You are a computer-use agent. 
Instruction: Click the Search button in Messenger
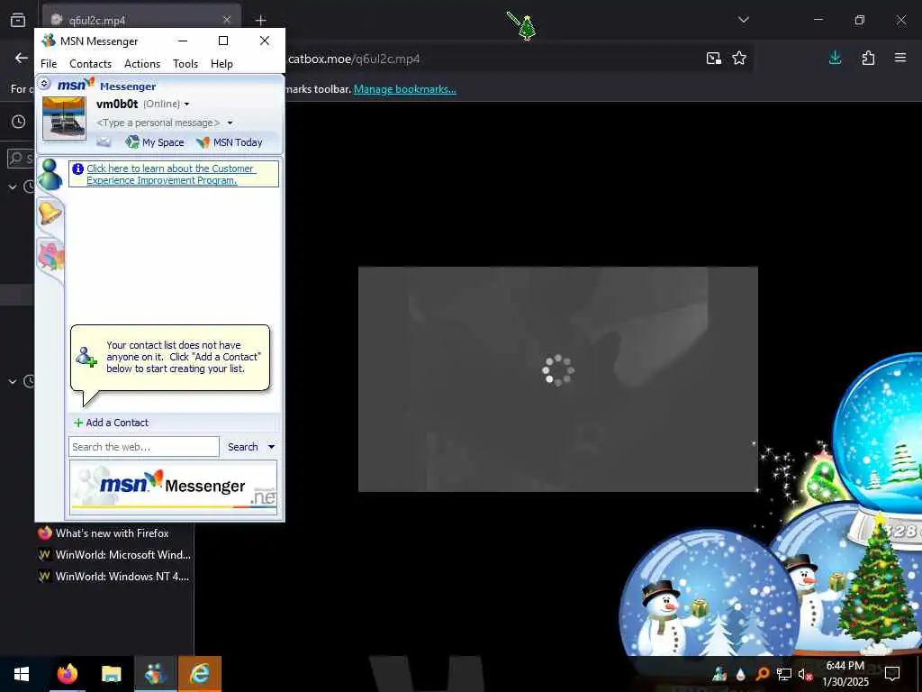coord(243,447)
